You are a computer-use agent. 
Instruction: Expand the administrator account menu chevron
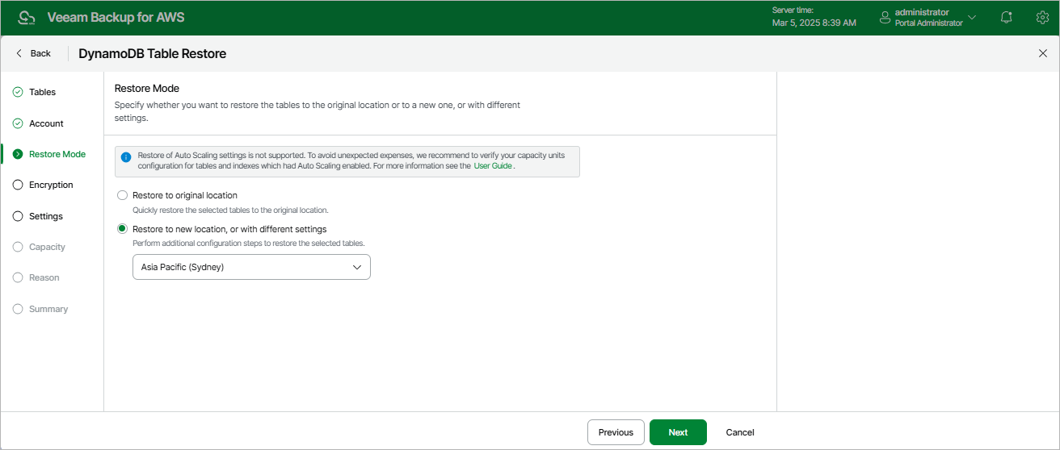tap(972, 18)
